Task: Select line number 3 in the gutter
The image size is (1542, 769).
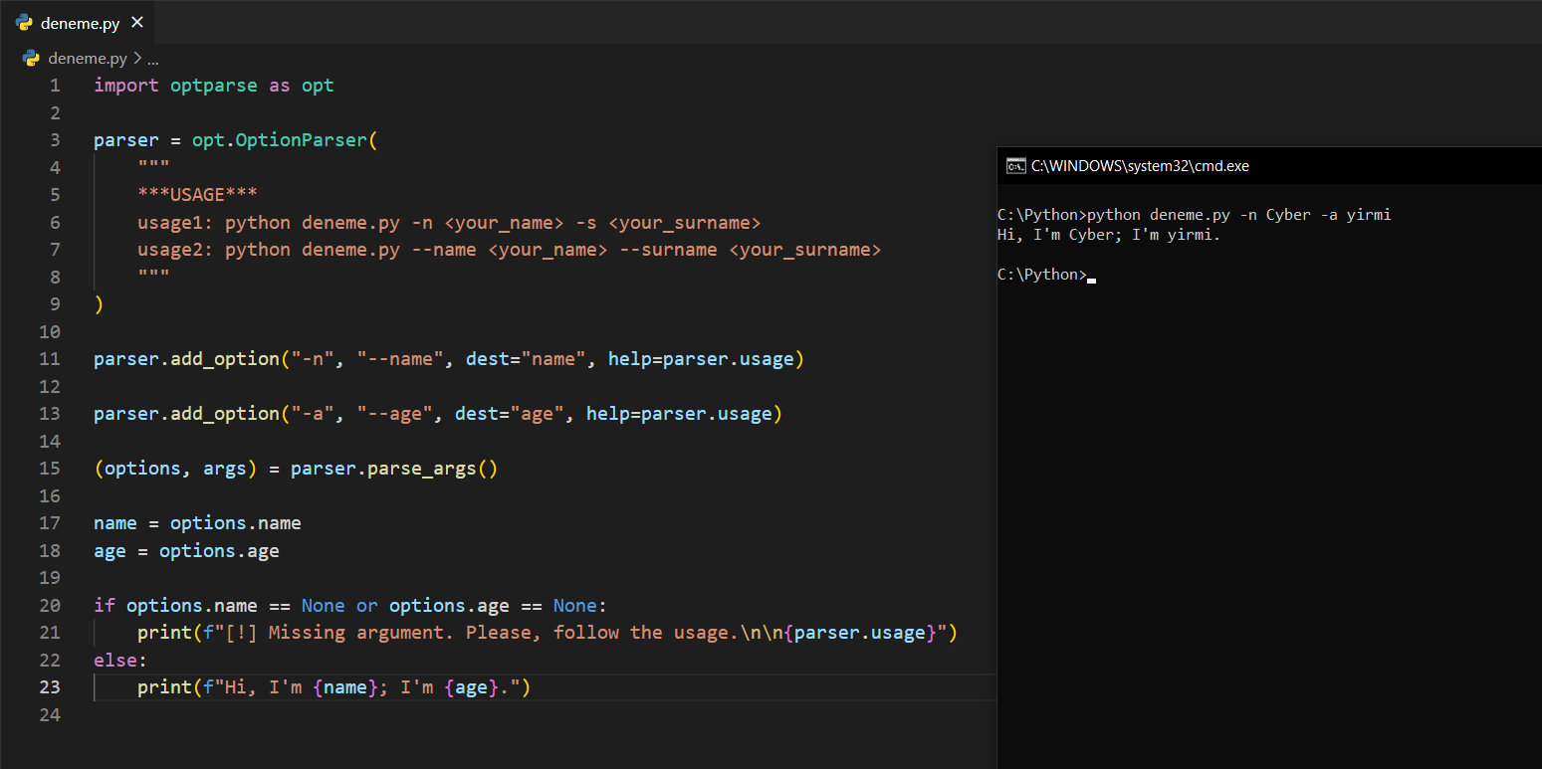Action: click(55, 140)
